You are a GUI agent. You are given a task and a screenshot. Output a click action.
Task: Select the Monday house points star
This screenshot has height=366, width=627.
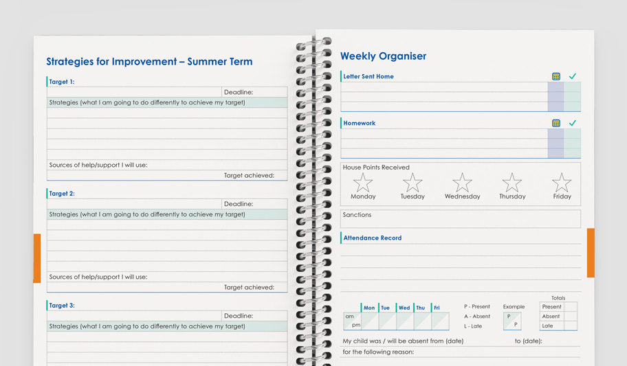[363, 183]
